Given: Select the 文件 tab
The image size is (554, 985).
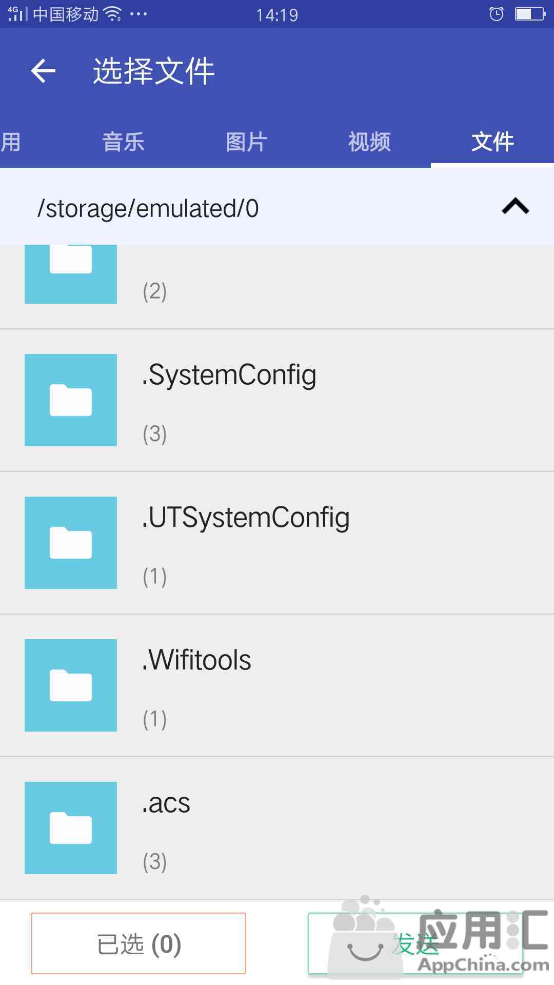Looking at the screenshot, I should [x=492, y=142].
